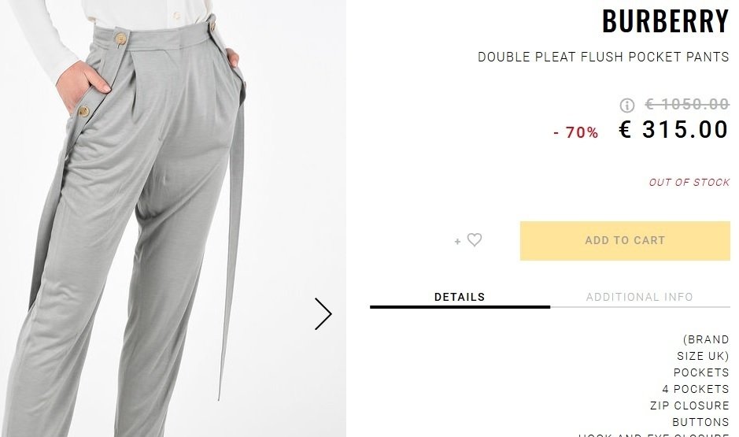Open the Burberry brand link
Image resolution: width=739 pixels, height=437 pixels.
(666, 20)
